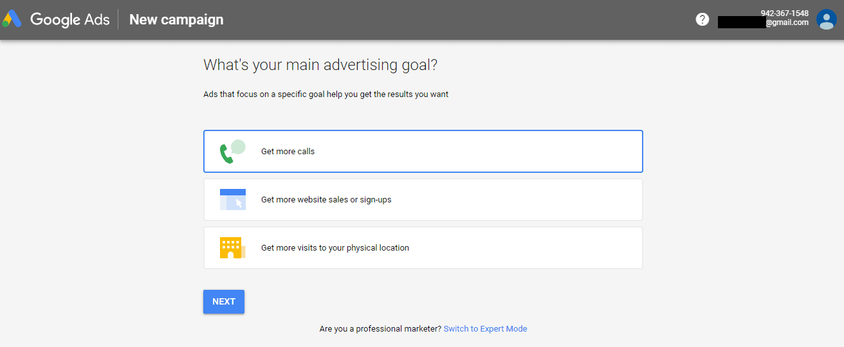
Task: Select the "Get more calls" goal card
Action: pos(423,152)
